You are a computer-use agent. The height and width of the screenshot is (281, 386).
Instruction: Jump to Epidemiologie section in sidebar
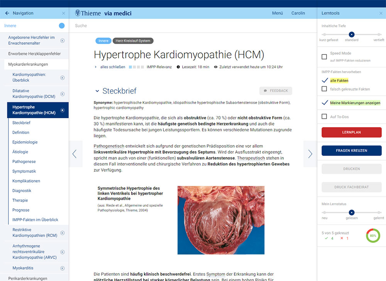pos(25,142)
